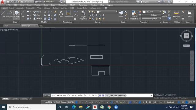Image resolution: width=196 pixels, height=110 pixels.
Task: Expand the Block panel
Action: [124, 22]
